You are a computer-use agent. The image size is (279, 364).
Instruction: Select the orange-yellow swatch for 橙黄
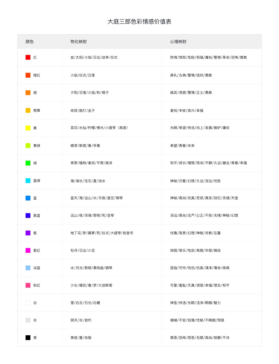pos(28,110)
